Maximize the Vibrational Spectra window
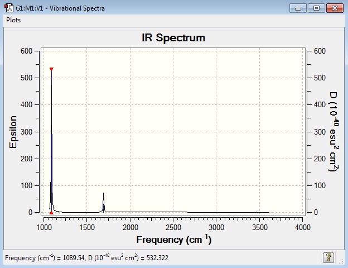The image size is (348, 268). 316,8
